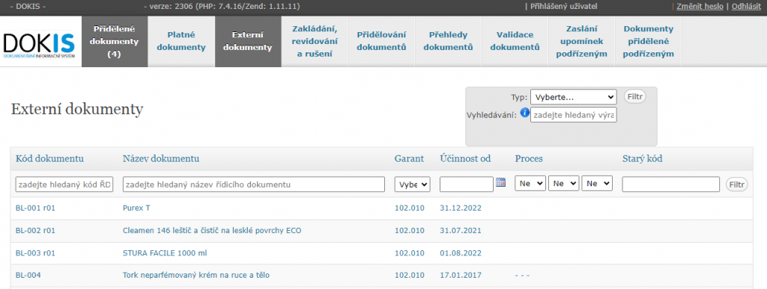
Task: Switch to Přidělené dokumenty tab
Action: [x=115, y=41]
